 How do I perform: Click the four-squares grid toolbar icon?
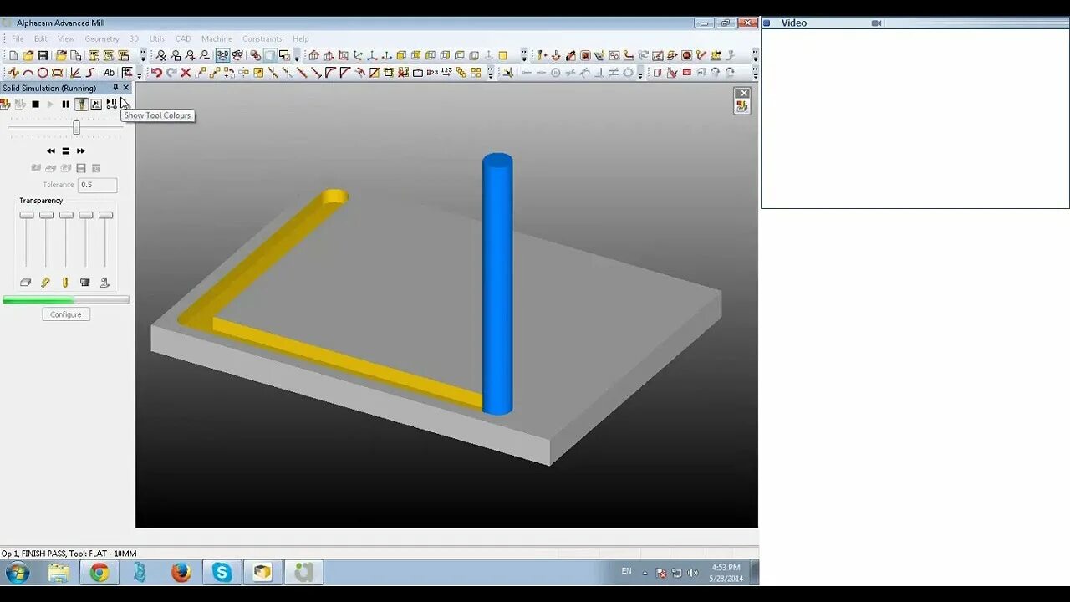click(476, 73)
